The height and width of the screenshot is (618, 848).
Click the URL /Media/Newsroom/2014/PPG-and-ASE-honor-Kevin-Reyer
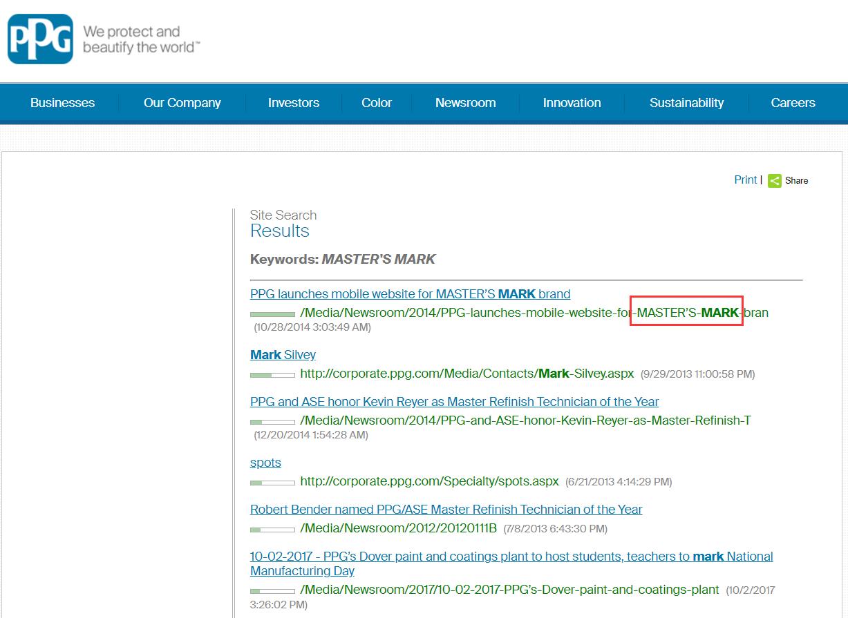(525, 421)
